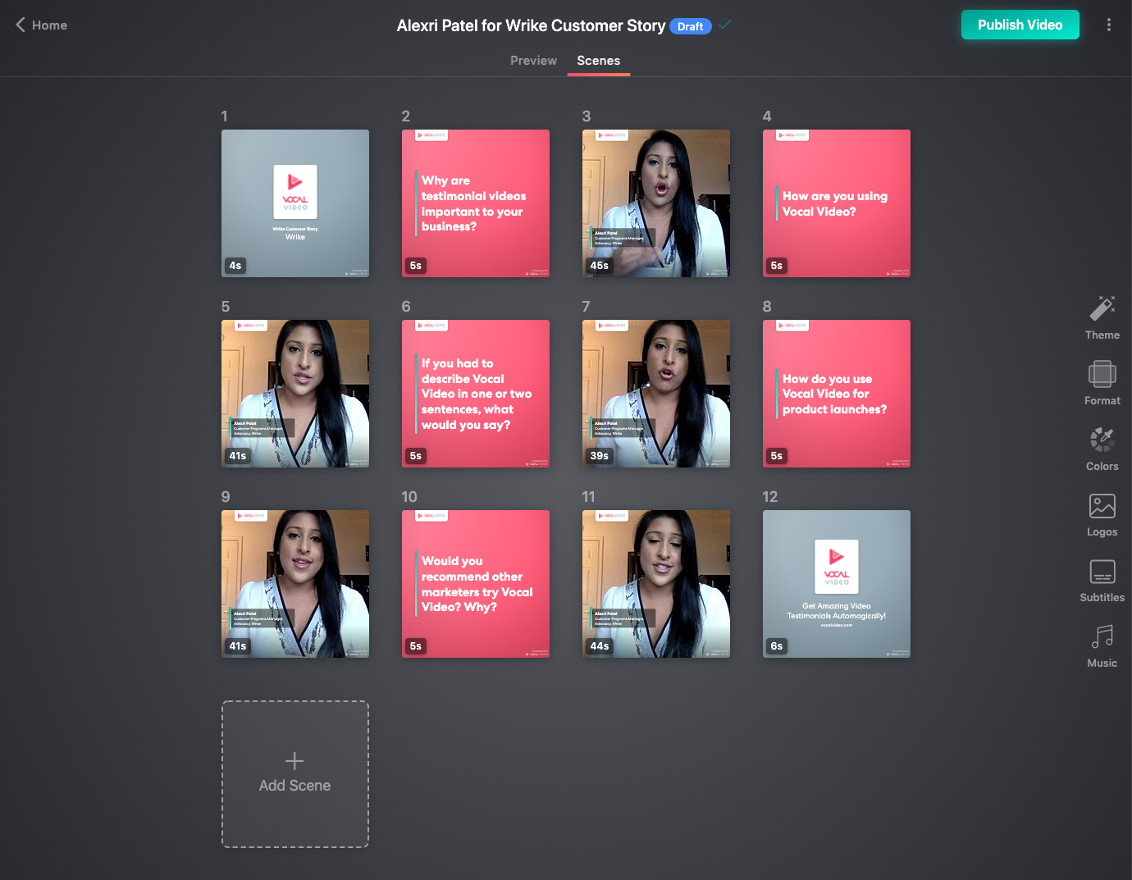This screenshot has height=880, width=1132.
Task: Open scene 12 outro with 6s duration
Action: (x=837, y=584)
